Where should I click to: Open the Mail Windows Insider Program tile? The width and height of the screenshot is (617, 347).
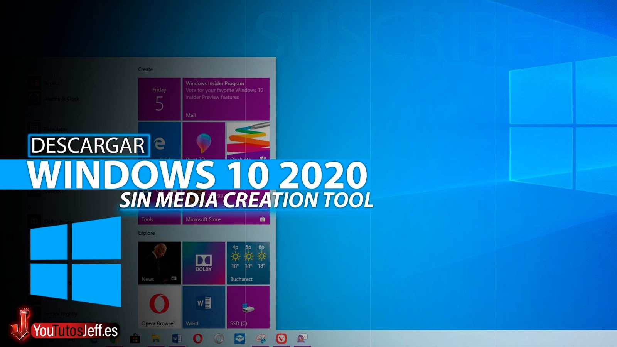[x=226, y=99]
